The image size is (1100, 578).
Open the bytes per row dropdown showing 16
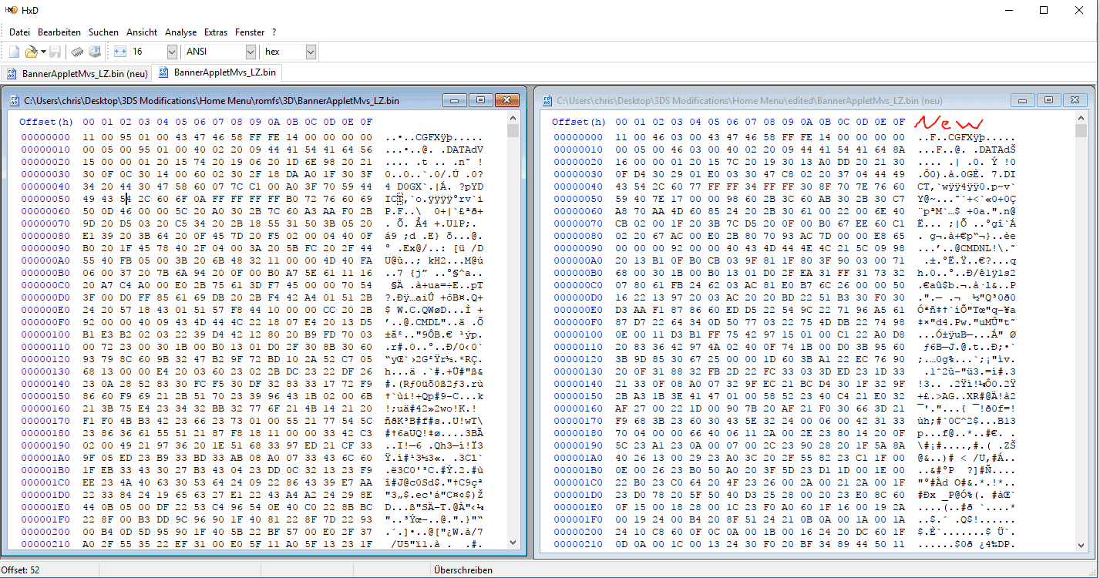click(153, 52)
